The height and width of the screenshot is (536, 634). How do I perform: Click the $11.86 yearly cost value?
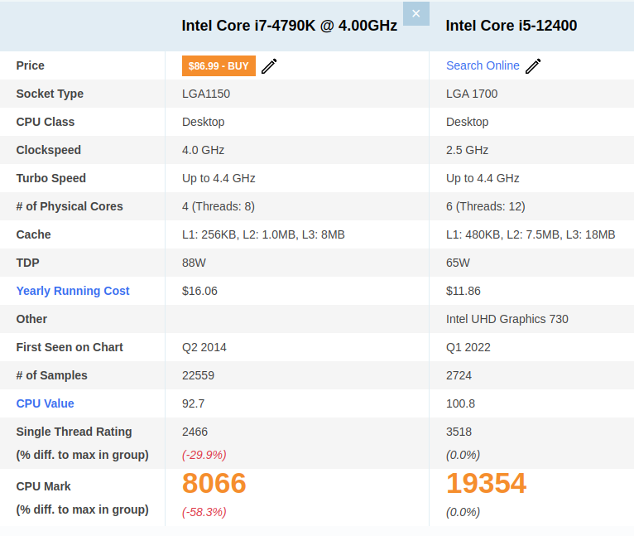click(x=463, y=291)
